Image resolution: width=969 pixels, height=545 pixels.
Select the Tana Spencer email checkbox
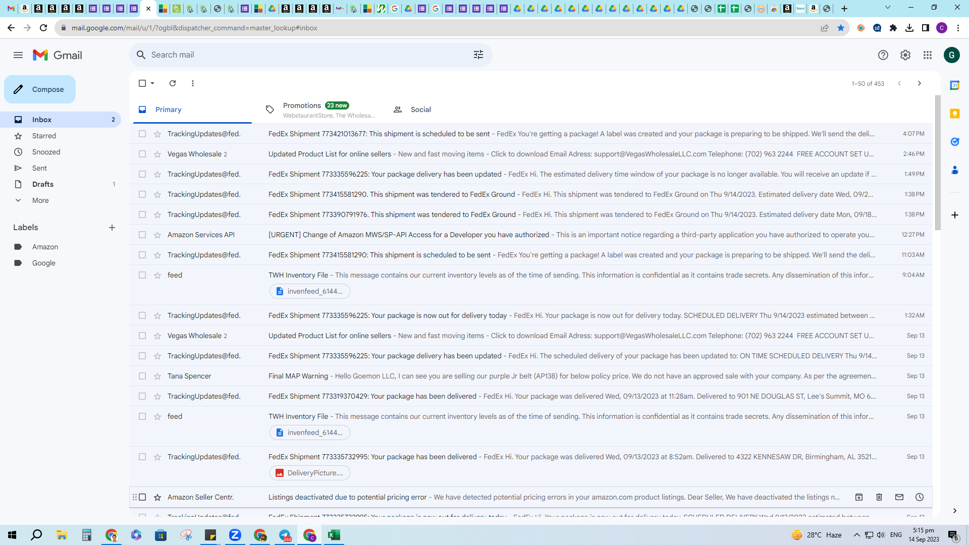[142, 376]
